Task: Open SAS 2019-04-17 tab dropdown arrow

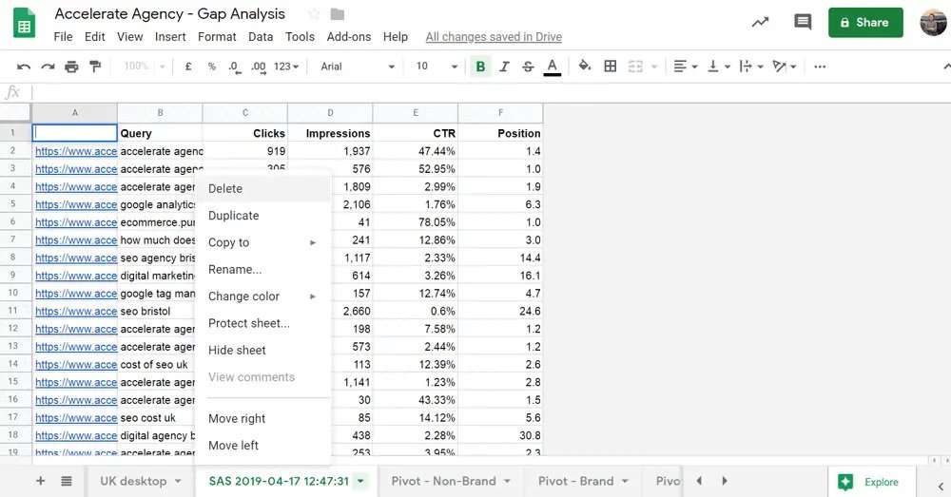Action: pyautogui.click(x=360, y=481)
